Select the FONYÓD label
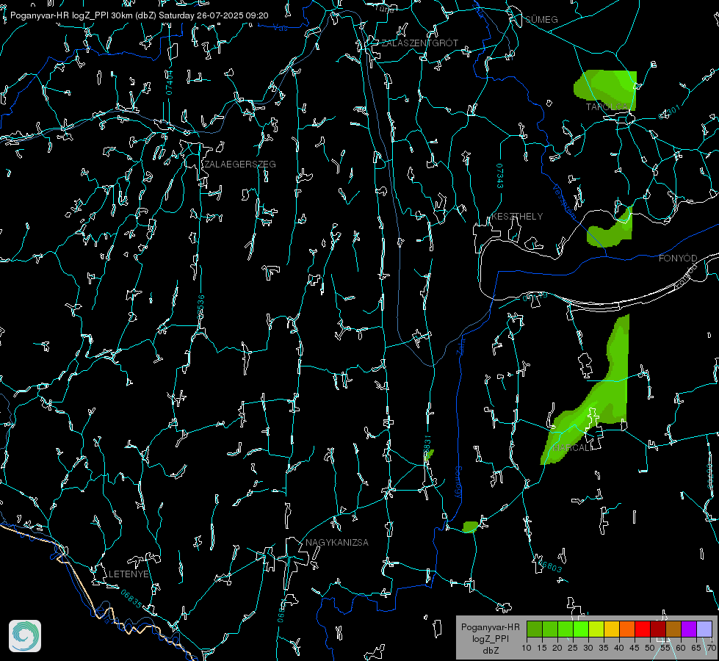 pyautogui.click(x=678, y=259)
